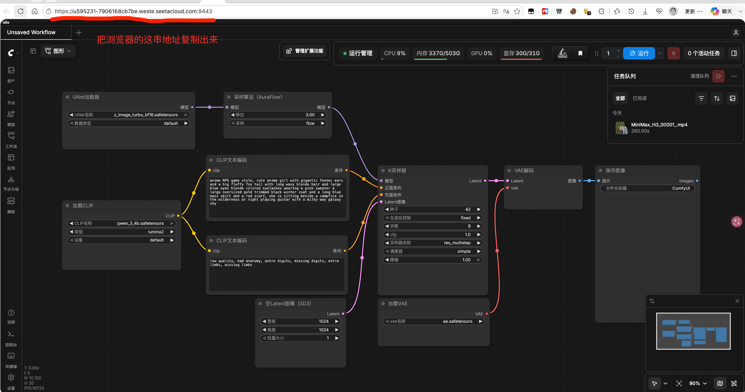Click the pink floating translate icon
This screenshot has height=392, width=745.
[736, 222]
